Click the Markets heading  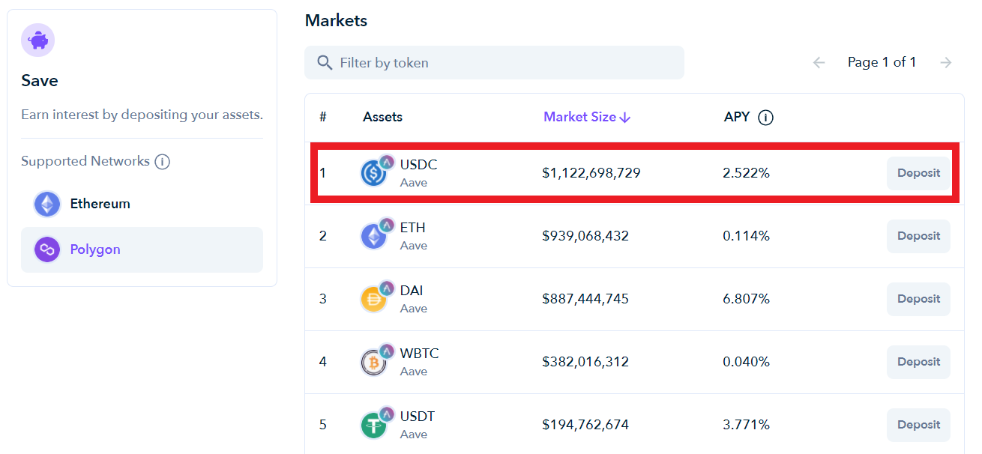pos(336,21)
